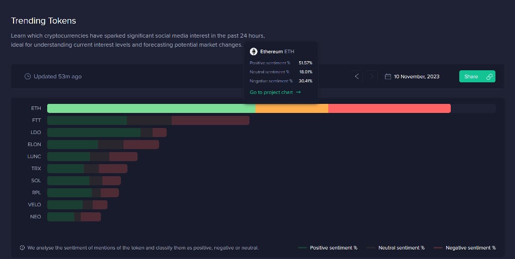
Task: Toggle Neutral sentiment % legend entry
Action: [x=396, y=248]
